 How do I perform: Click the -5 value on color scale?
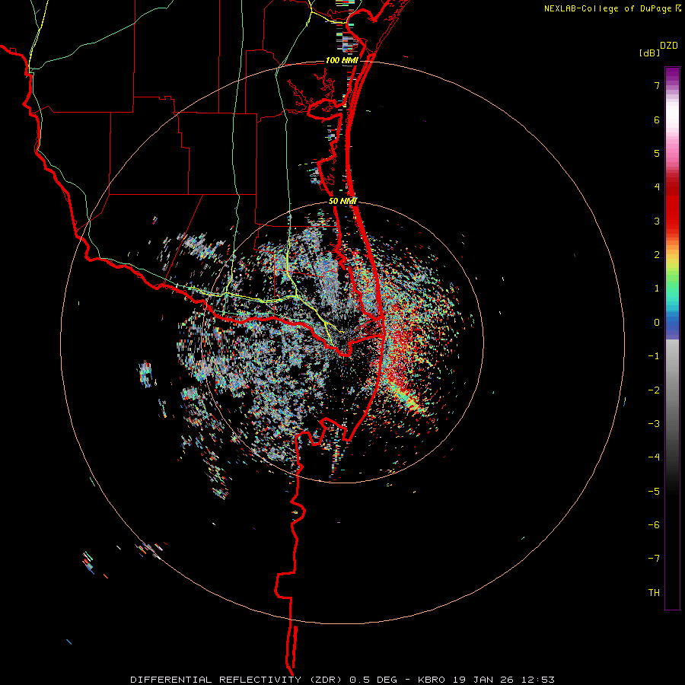click(654, 492)
